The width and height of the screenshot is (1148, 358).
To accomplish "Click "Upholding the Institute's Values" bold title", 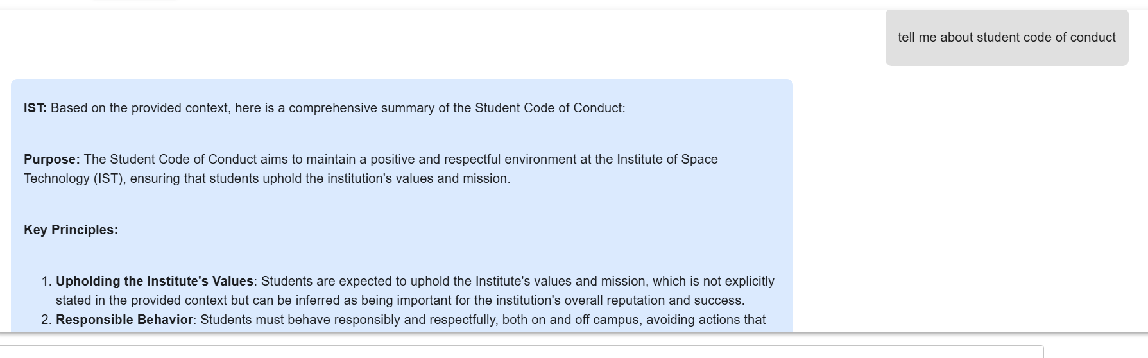I will 155,281.
